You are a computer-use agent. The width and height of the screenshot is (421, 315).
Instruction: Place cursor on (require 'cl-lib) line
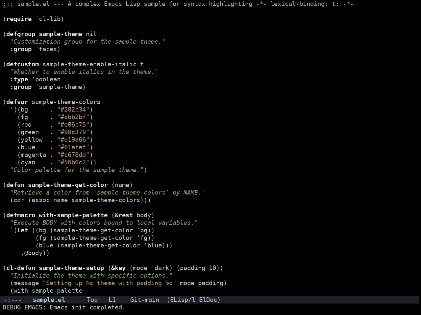(x=34, y=19)
